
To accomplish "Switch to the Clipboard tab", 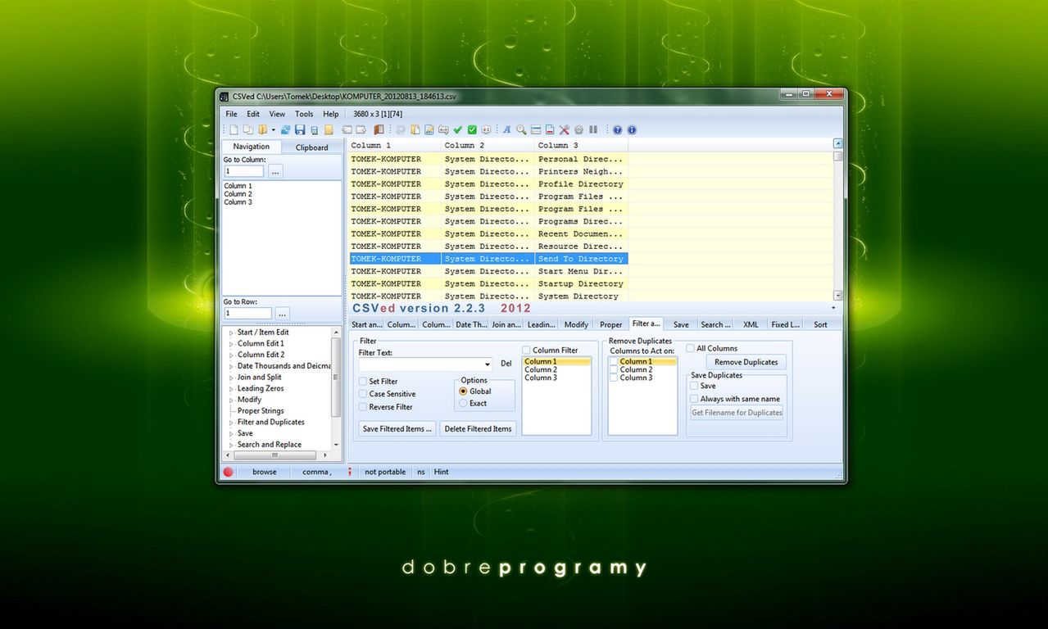I will [x=311, y=147].
